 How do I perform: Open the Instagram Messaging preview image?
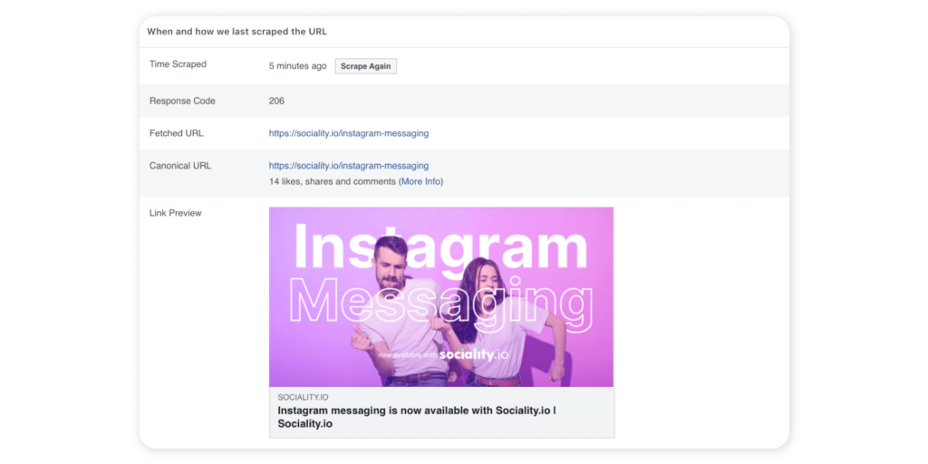point(441,297)
